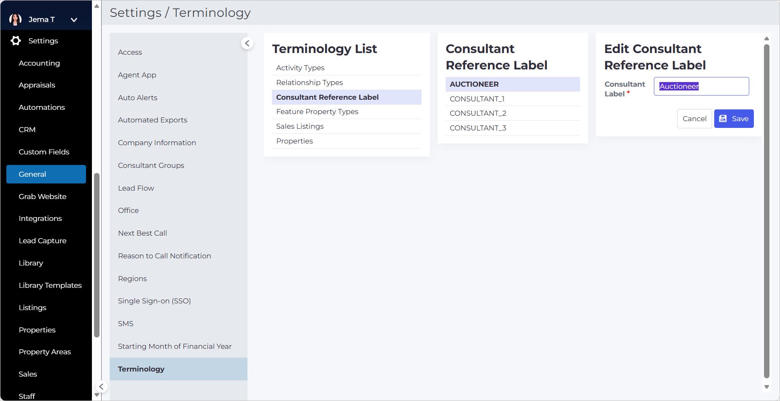Viewport: 780px width, 401px height.
Task: Open Sales in the sidebar
Action: tap(28, 374)
